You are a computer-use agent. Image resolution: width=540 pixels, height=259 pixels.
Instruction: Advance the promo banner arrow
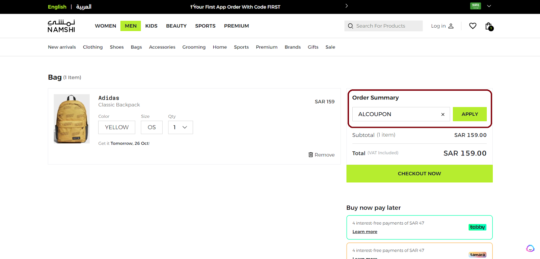pos(347,6)
